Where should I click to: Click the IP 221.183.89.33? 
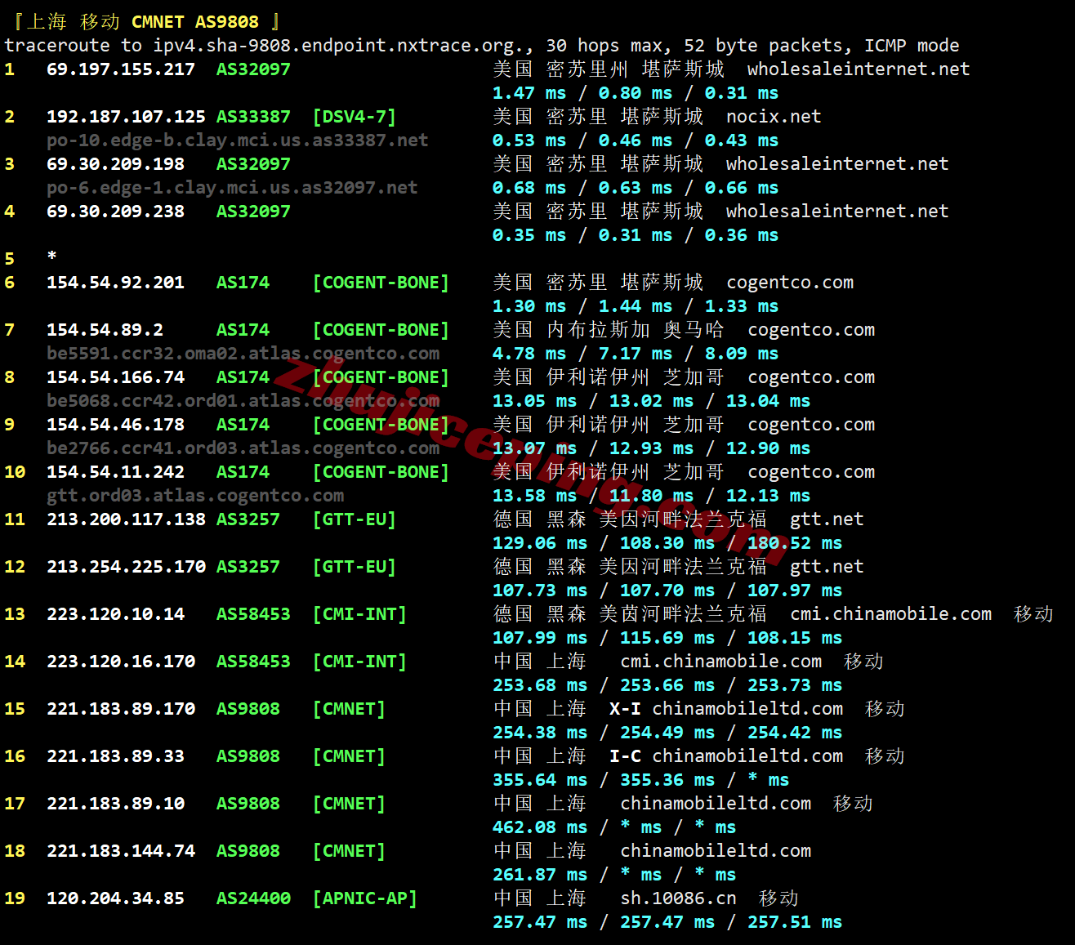point(115,756)
